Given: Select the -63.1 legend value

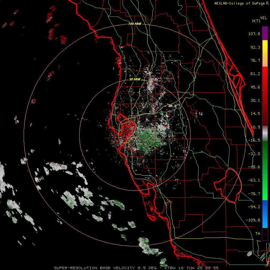Looking at the screenshot, I should (254, 180).
